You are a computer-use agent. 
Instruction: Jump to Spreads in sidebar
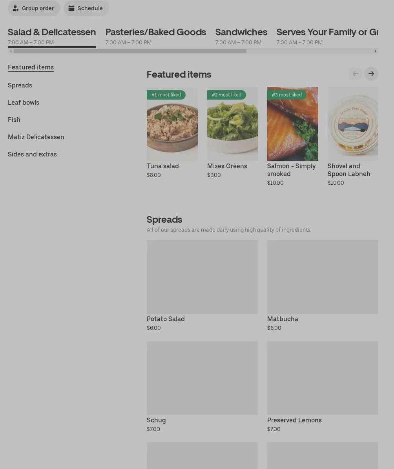click(20, 85)
